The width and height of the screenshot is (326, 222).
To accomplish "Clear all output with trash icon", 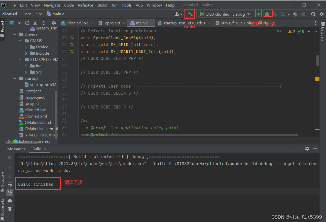I will click(10, 209).
